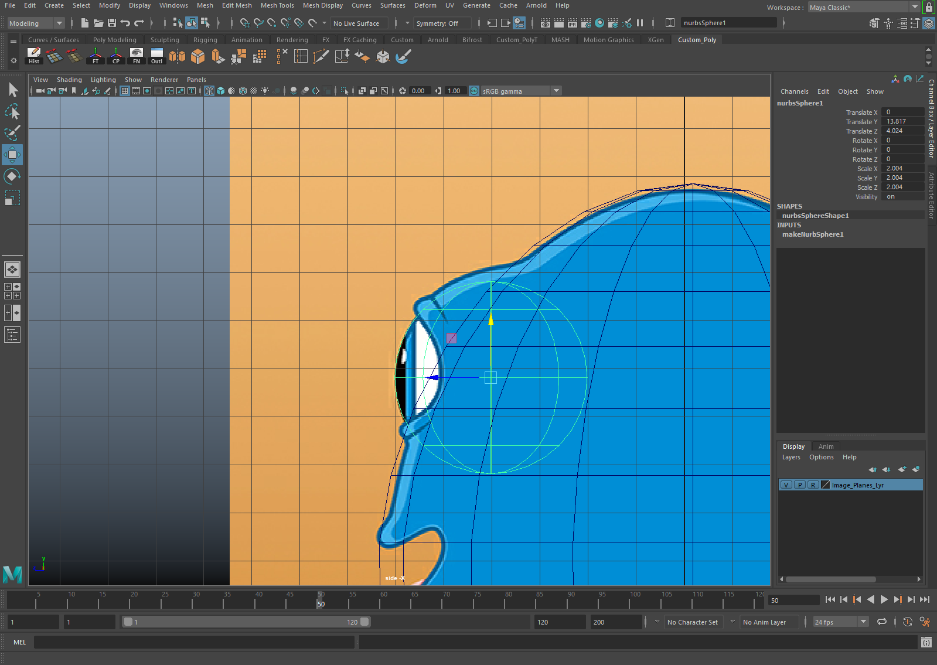Click frame 75 on the timeline
Viewport: 937px width, 665px height.
tap(478, 599)
